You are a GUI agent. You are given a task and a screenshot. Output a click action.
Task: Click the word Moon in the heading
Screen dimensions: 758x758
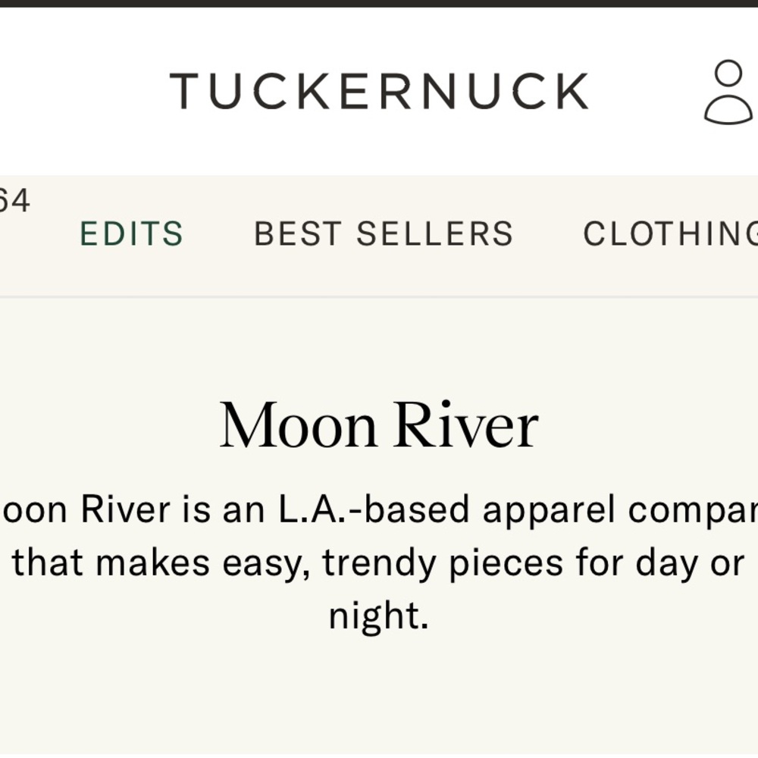pos(299,425)
